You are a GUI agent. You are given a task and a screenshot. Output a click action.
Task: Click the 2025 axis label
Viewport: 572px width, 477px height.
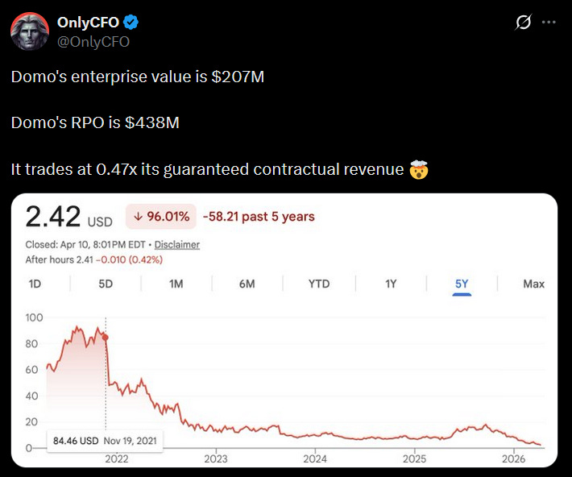point(414,458)
